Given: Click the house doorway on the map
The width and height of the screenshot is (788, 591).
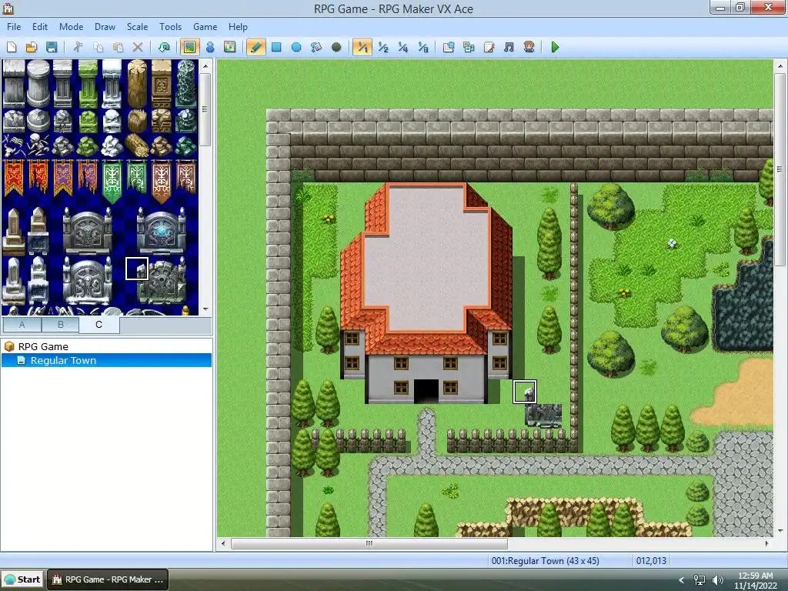Looking at the screenshot, I should 426,391.
